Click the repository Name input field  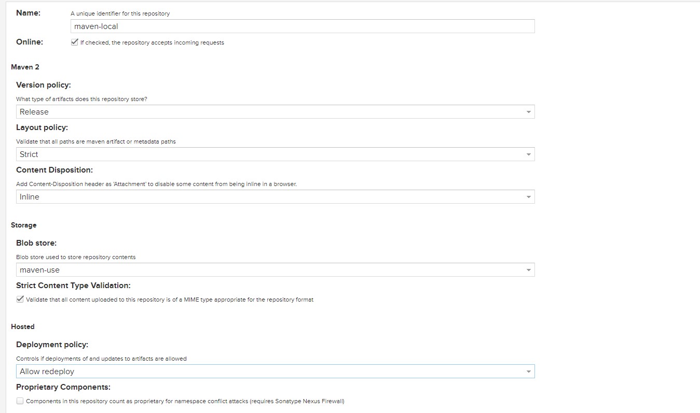click(x=302, y=26)
